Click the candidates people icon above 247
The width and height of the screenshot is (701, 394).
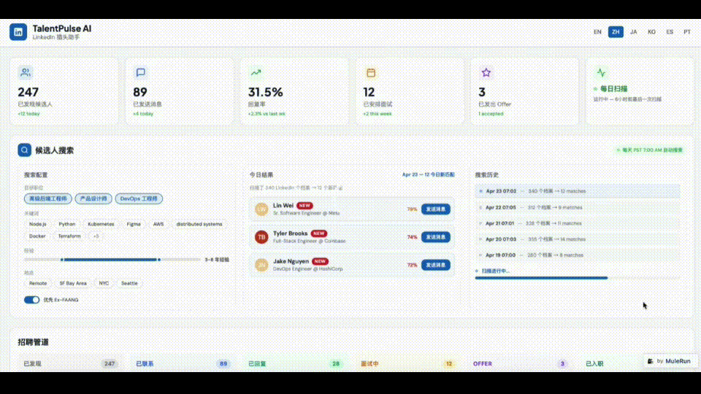point(26,72)
